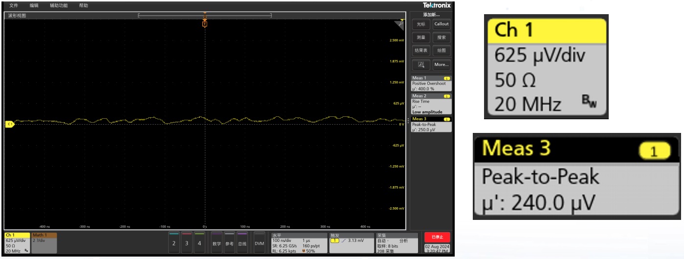This screenshot has width=684, height=259.
Task: Click the 300 ns time axis label
Action: 326,227
